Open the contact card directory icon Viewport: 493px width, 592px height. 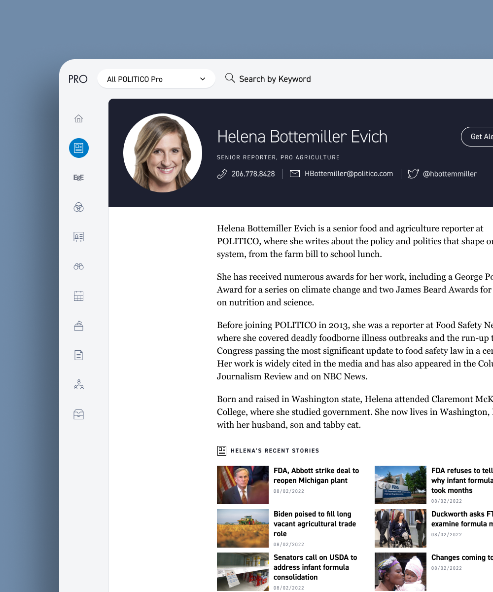[78, 237]
